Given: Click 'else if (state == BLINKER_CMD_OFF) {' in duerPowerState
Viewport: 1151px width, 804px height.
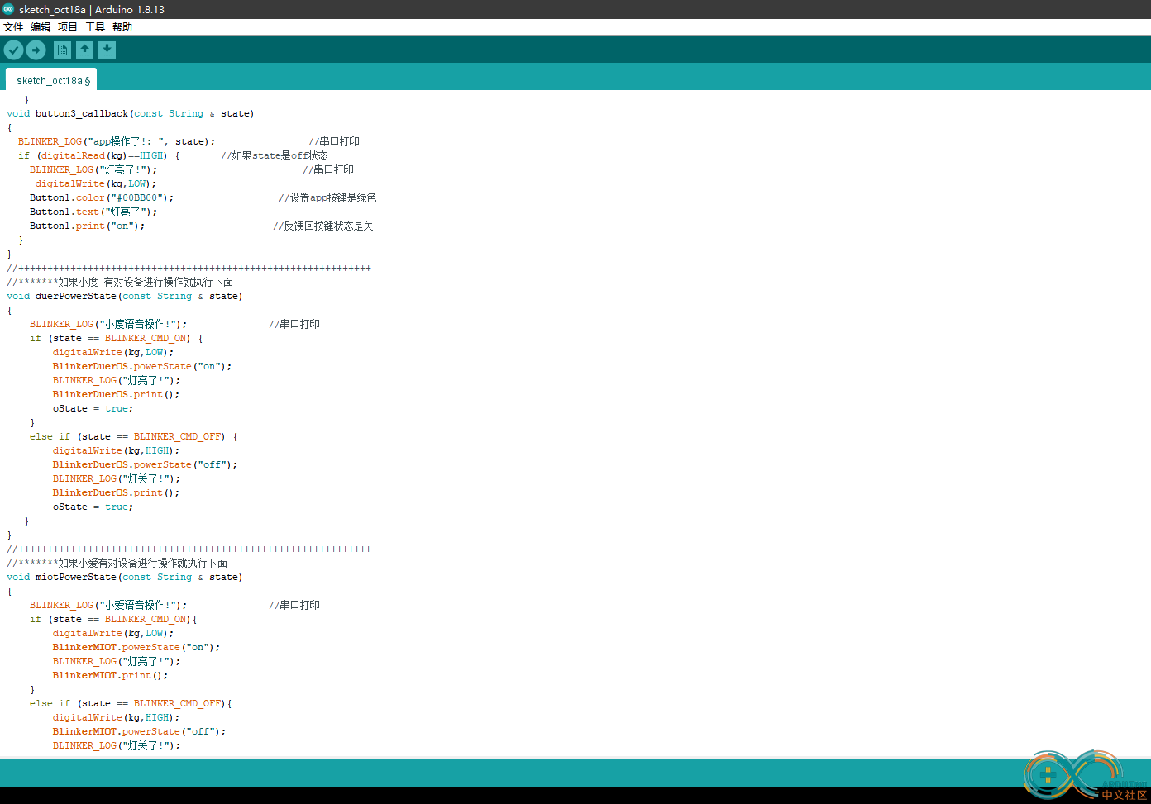Looking at the screenshot, I should point(134,437).
